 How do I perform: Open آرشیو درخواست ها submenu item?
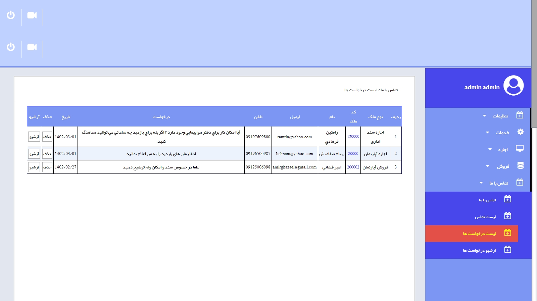point(479,250)
